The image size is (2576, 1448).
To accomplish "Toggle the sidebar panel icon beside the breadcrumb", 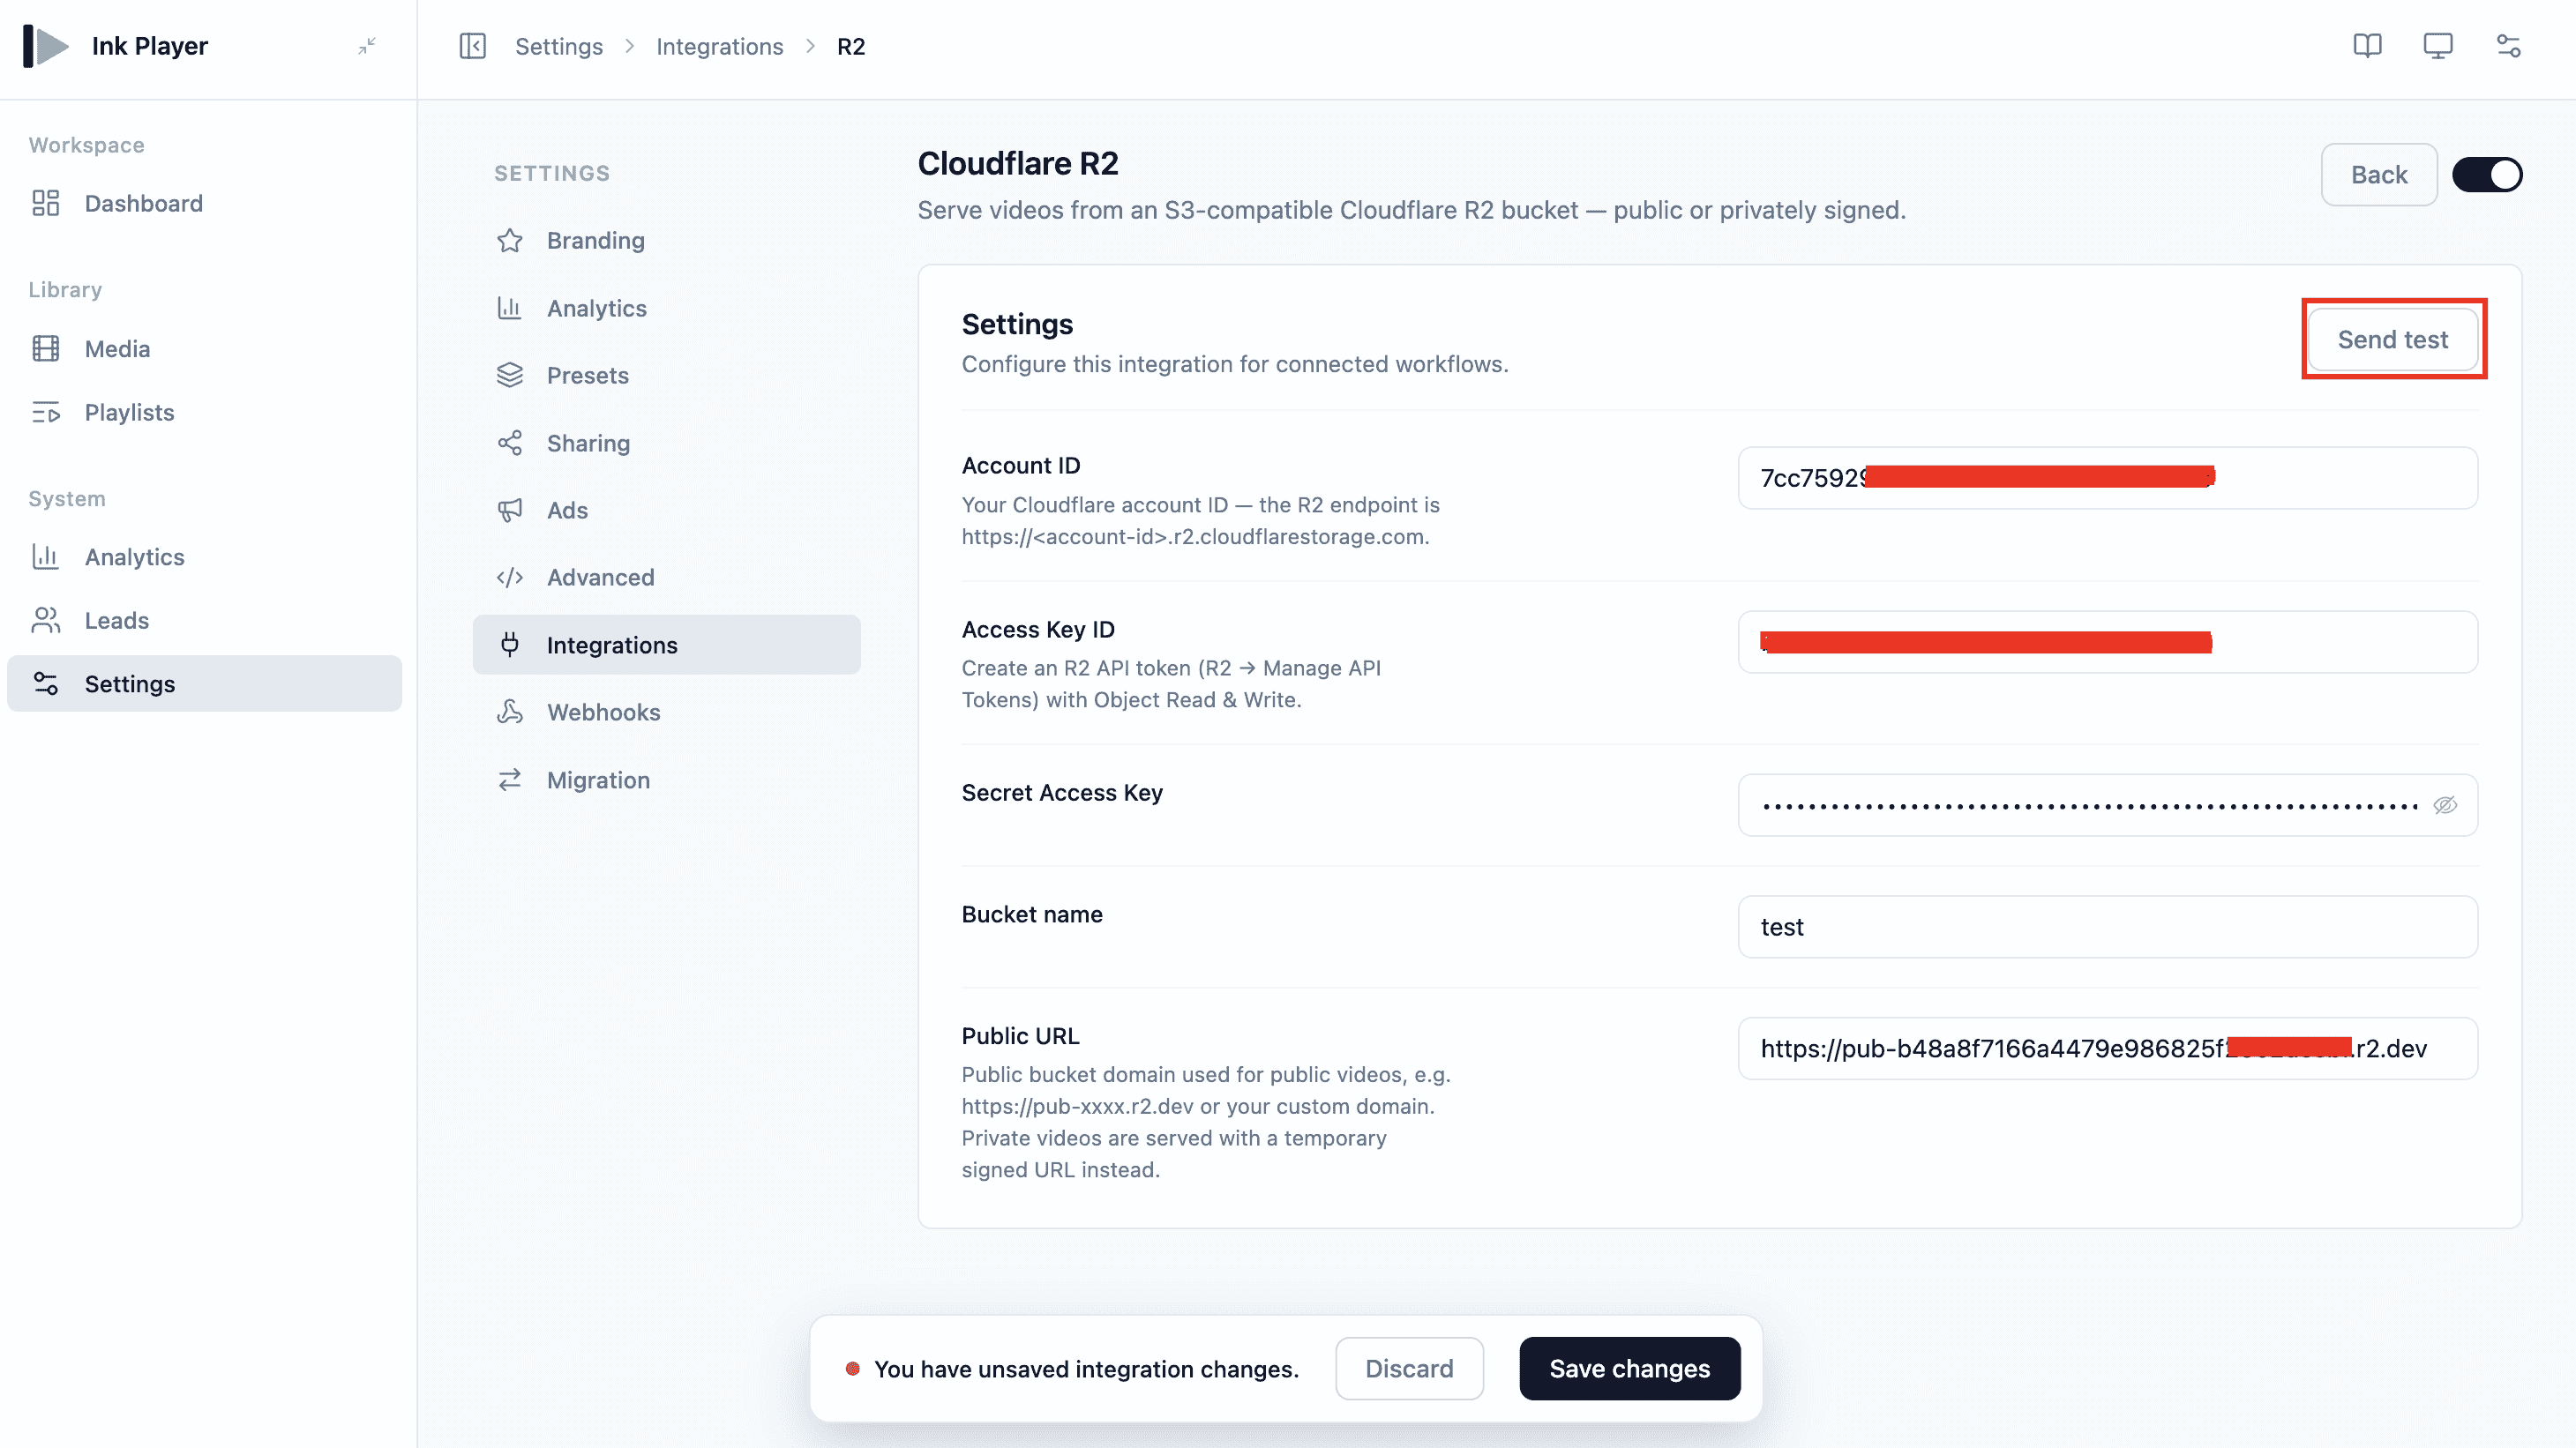I will pyautogui.click(x=472, y=46).
